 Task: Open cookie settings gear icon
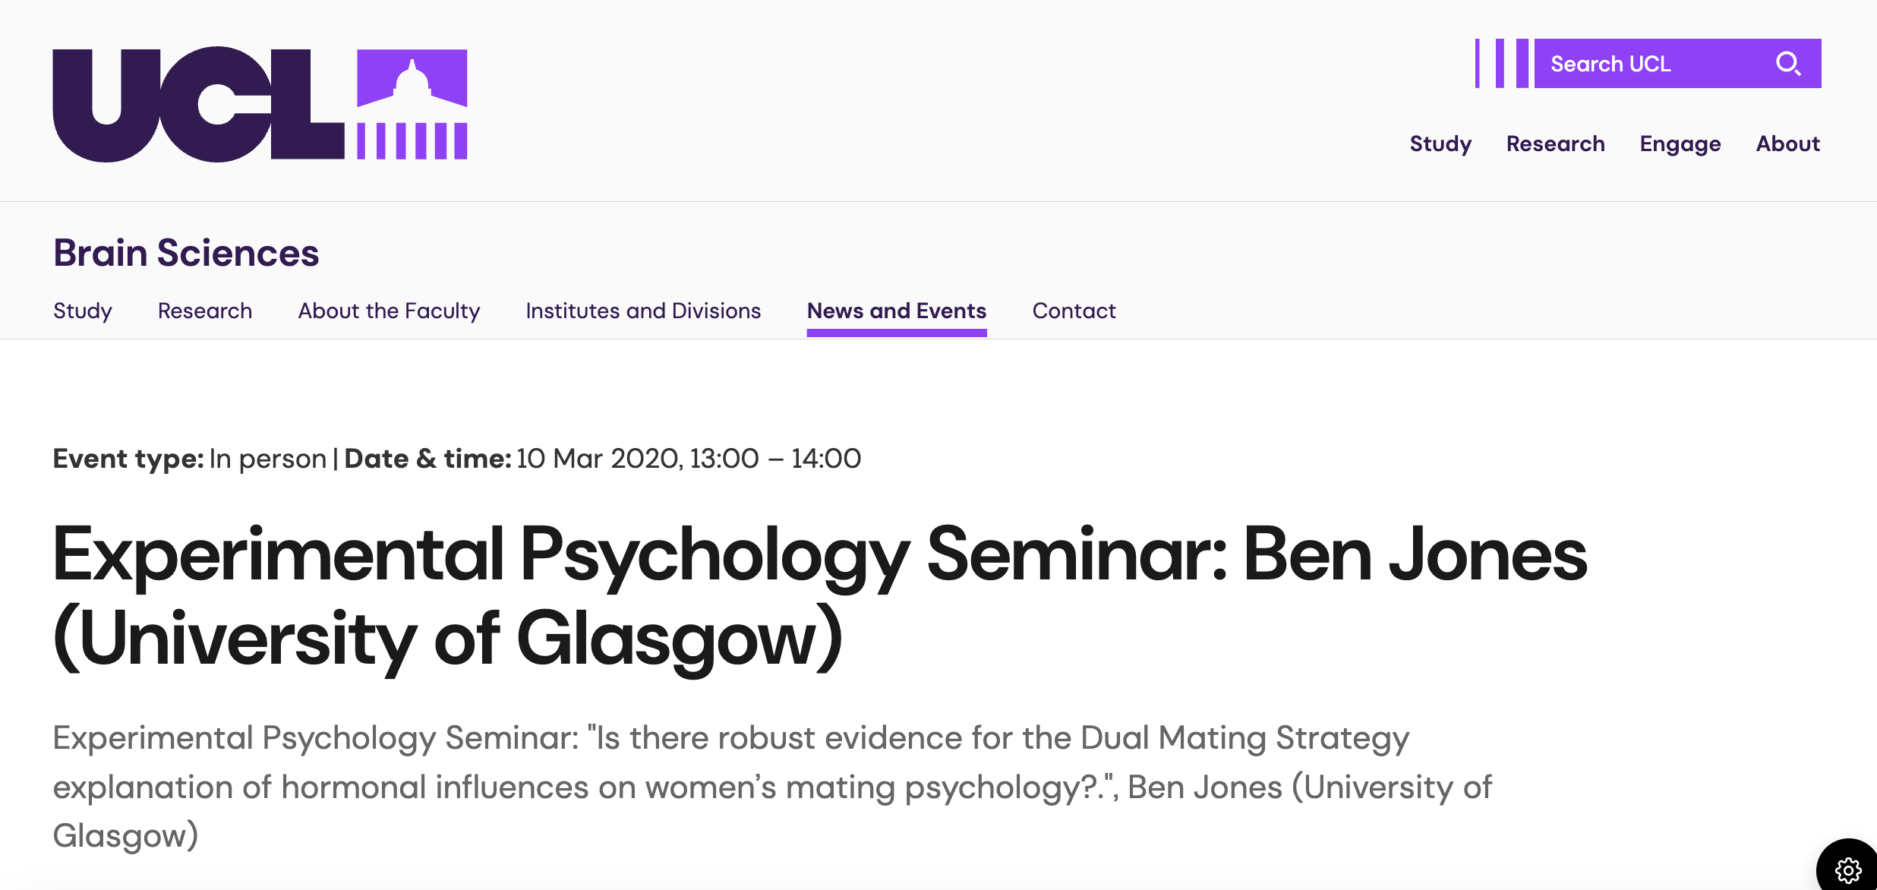1847,869
